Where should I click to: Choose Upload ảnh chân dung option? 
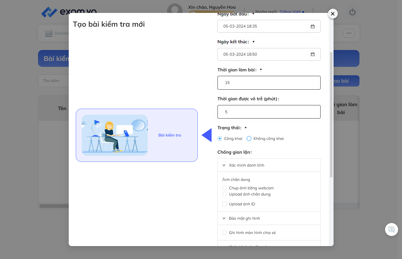point(225,194)
